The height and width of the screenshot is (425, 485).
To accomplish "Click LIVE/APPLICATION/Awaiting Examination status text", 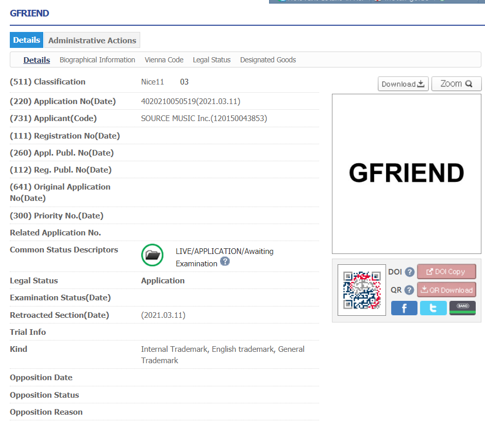I will click(x=225, y=258).
